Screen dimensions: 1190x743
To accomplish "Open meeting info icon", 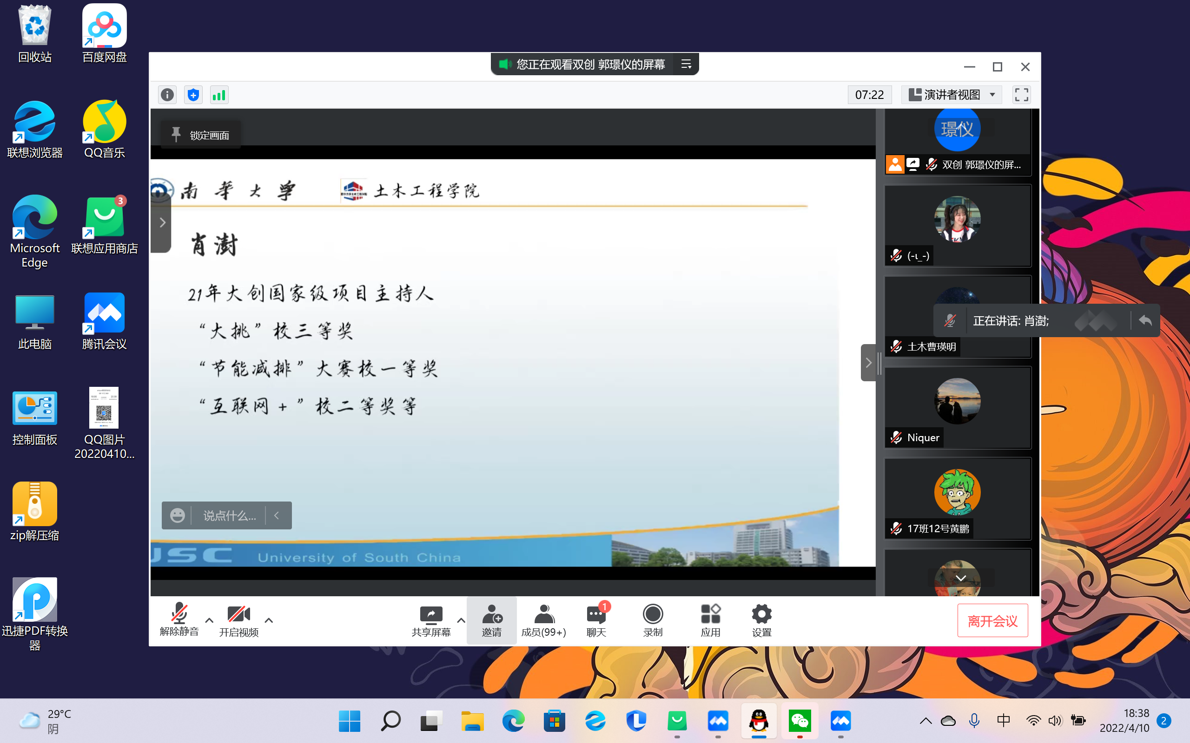I will pos(167,94).
